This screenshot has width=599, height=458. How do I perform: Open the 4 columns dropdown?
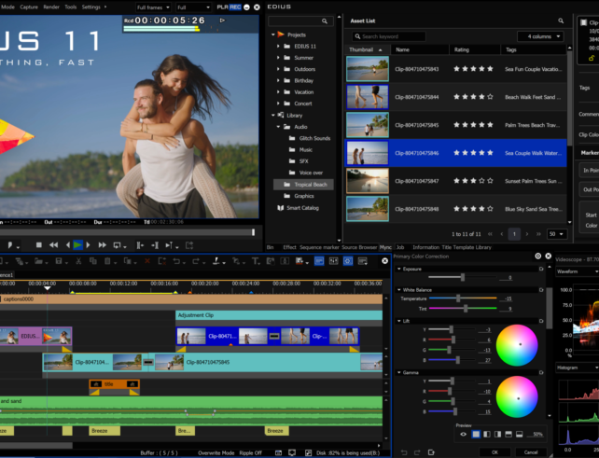[540, 36]
